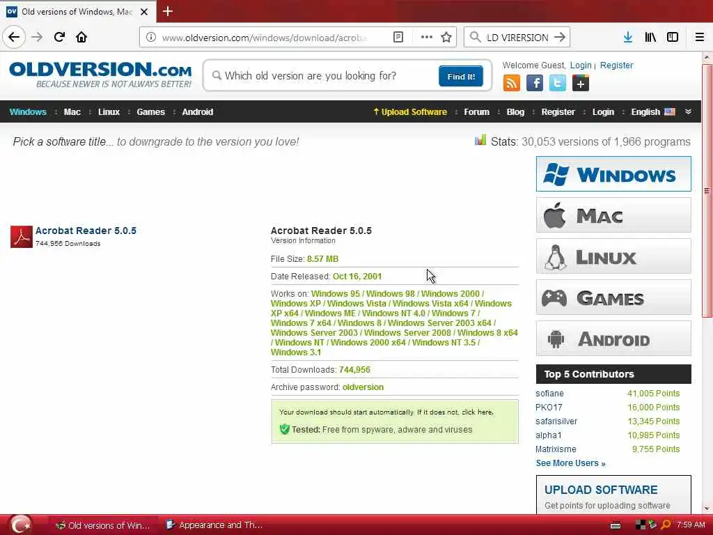Open a new browser tab
This screenshot has height=535, width=713.
(x=167, y=11)
